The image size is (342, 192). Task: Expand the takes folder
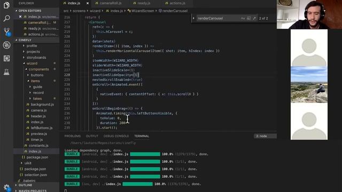[x=37, y=99]
